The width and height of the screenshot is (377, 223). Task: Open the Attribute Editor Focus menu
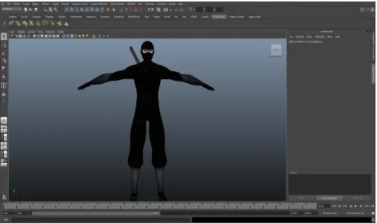point(310,37)
